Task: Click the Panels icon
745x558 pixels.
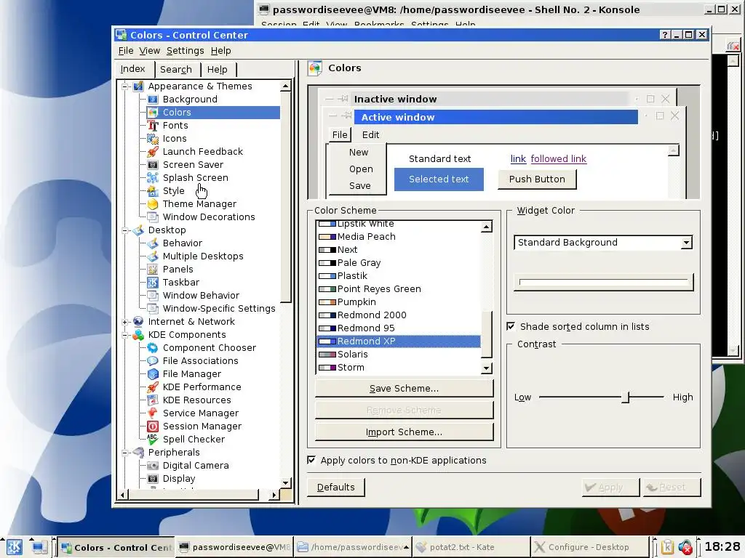Action: pyautogui.click(x=153, y=269)
